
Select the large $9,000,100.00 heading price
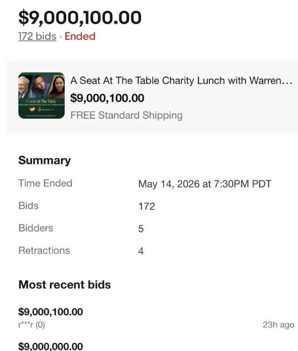coord(80,18)
